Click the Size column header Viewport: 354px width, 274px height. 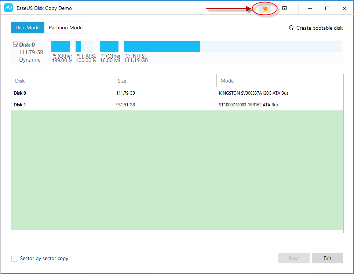click(165, 81)
